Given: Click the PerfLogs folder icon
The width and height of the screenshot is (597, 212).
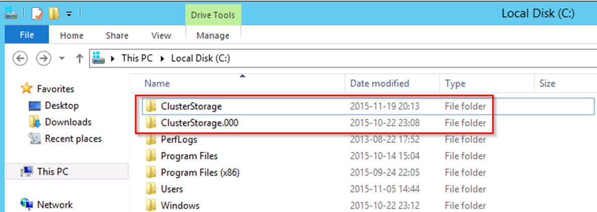Looking at the screenshot, I should [151, 139].
